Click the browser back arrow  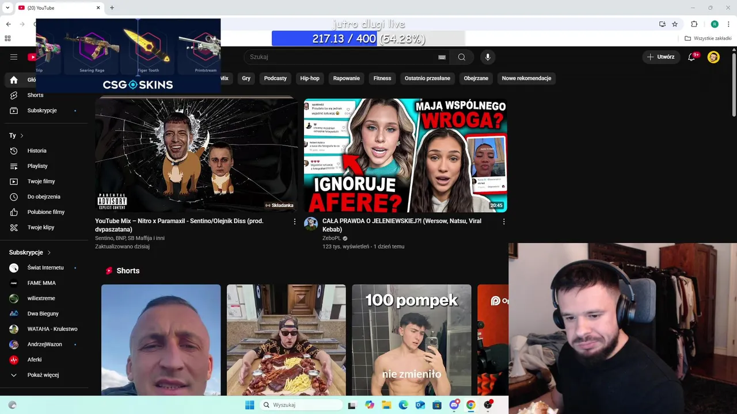pyautogui.click(x=9, y=24)
